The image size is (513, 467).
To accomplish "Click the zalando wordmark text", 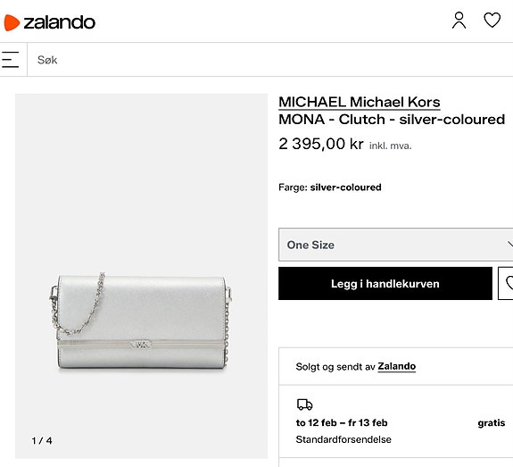I will click(x=59, y=22).
